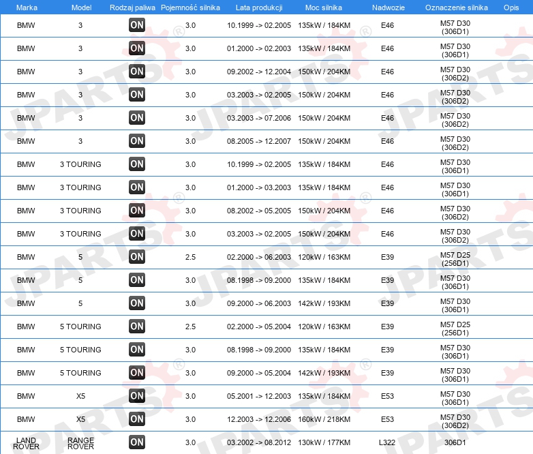The height and width of the screenshot is (454, 533).
Task: Select E39 body cell in row 09.2000 -> 06.2003
Action: pos(387,303)
